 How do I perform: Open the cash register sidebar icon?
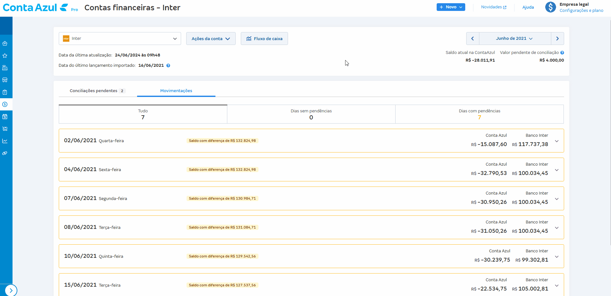click(x=5, y=68)
